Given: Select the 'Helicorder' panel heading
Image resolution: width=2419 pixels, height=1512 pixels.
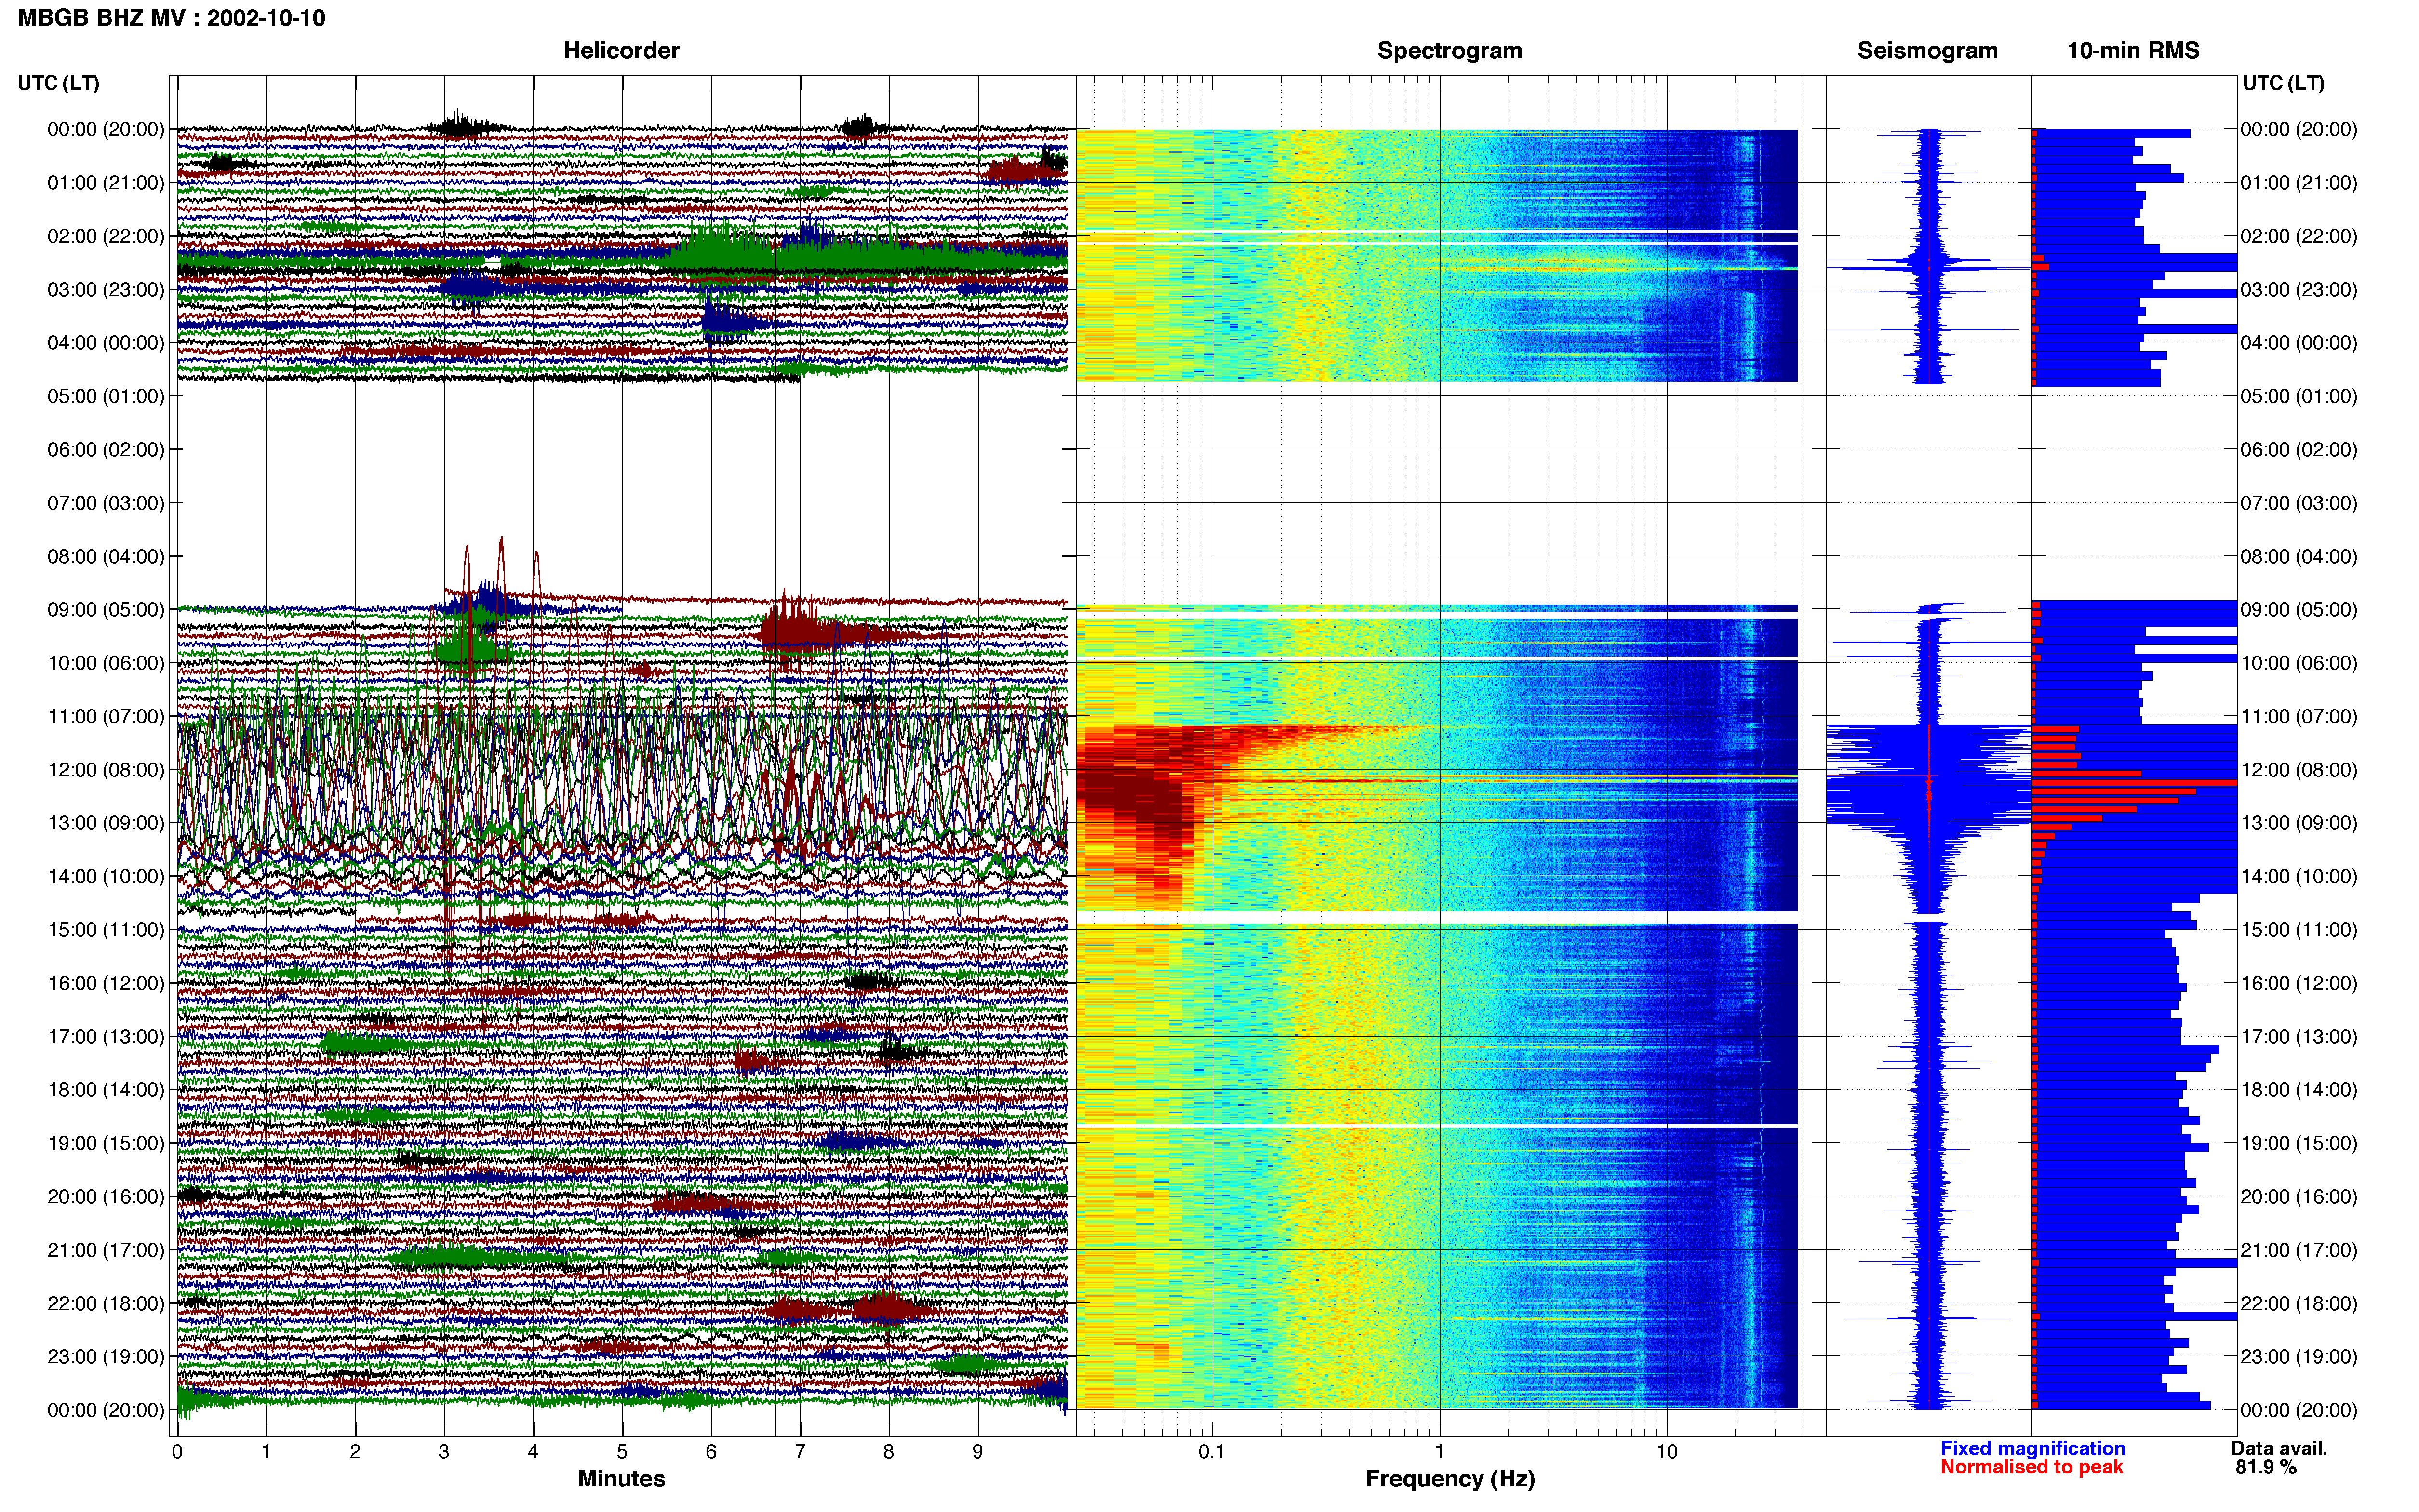Looking at the screenshot, I should [621, 51].
